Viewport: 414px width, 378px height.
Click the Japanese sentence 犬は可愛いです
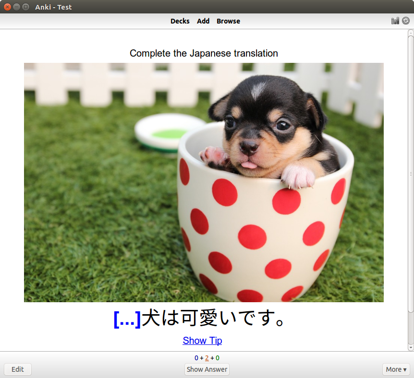[x=214, y=319]
